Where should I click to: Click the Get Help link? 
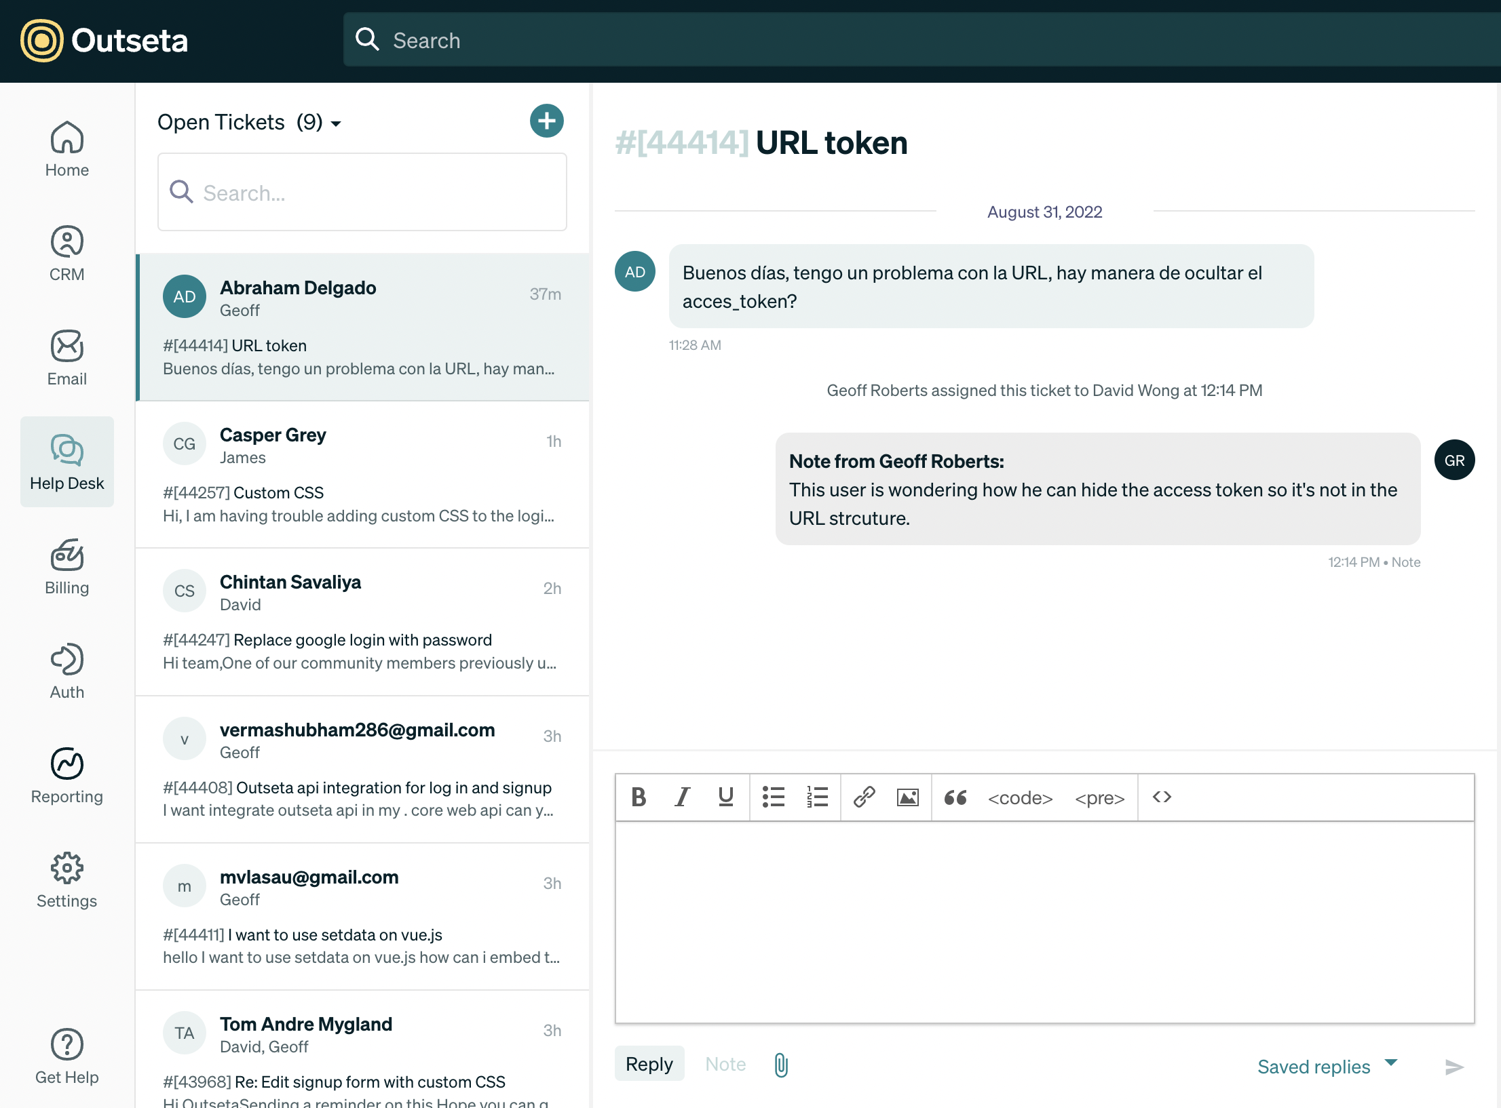click(66, 1056)
